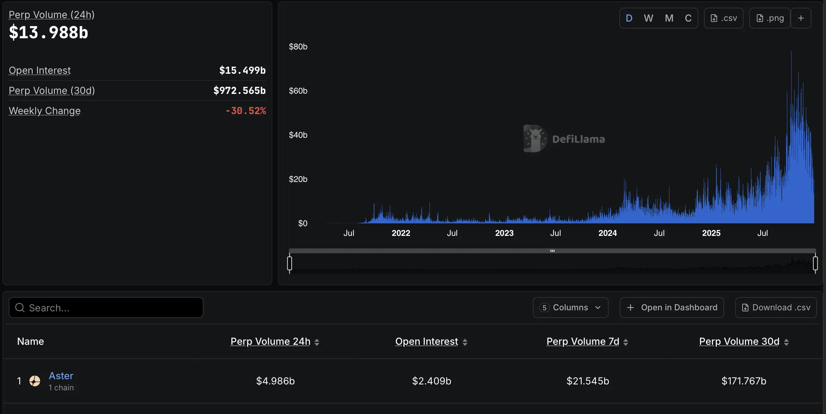The width and height of the screenshot is (826, 414).
Task: Open the Aster protocol link
Action: coord(61,376)
